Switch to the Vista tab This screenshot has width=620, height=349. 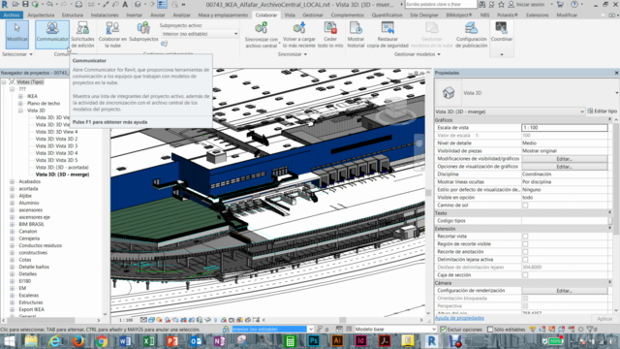(290, 16)
